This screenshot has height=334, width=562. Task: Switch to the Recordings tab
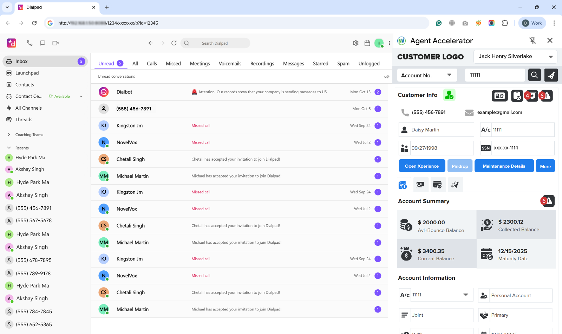click(x=262, y=64)
